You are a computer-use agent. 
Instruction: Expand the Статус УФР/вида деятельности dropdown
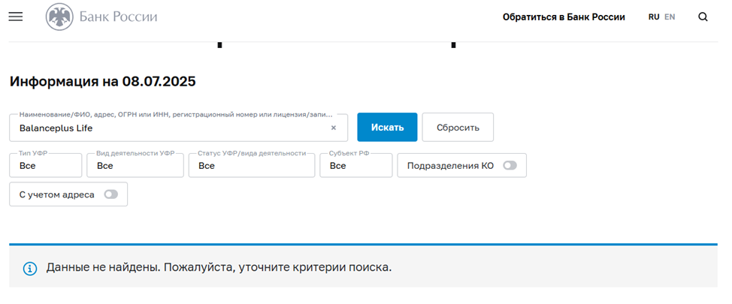click(252, 165)
